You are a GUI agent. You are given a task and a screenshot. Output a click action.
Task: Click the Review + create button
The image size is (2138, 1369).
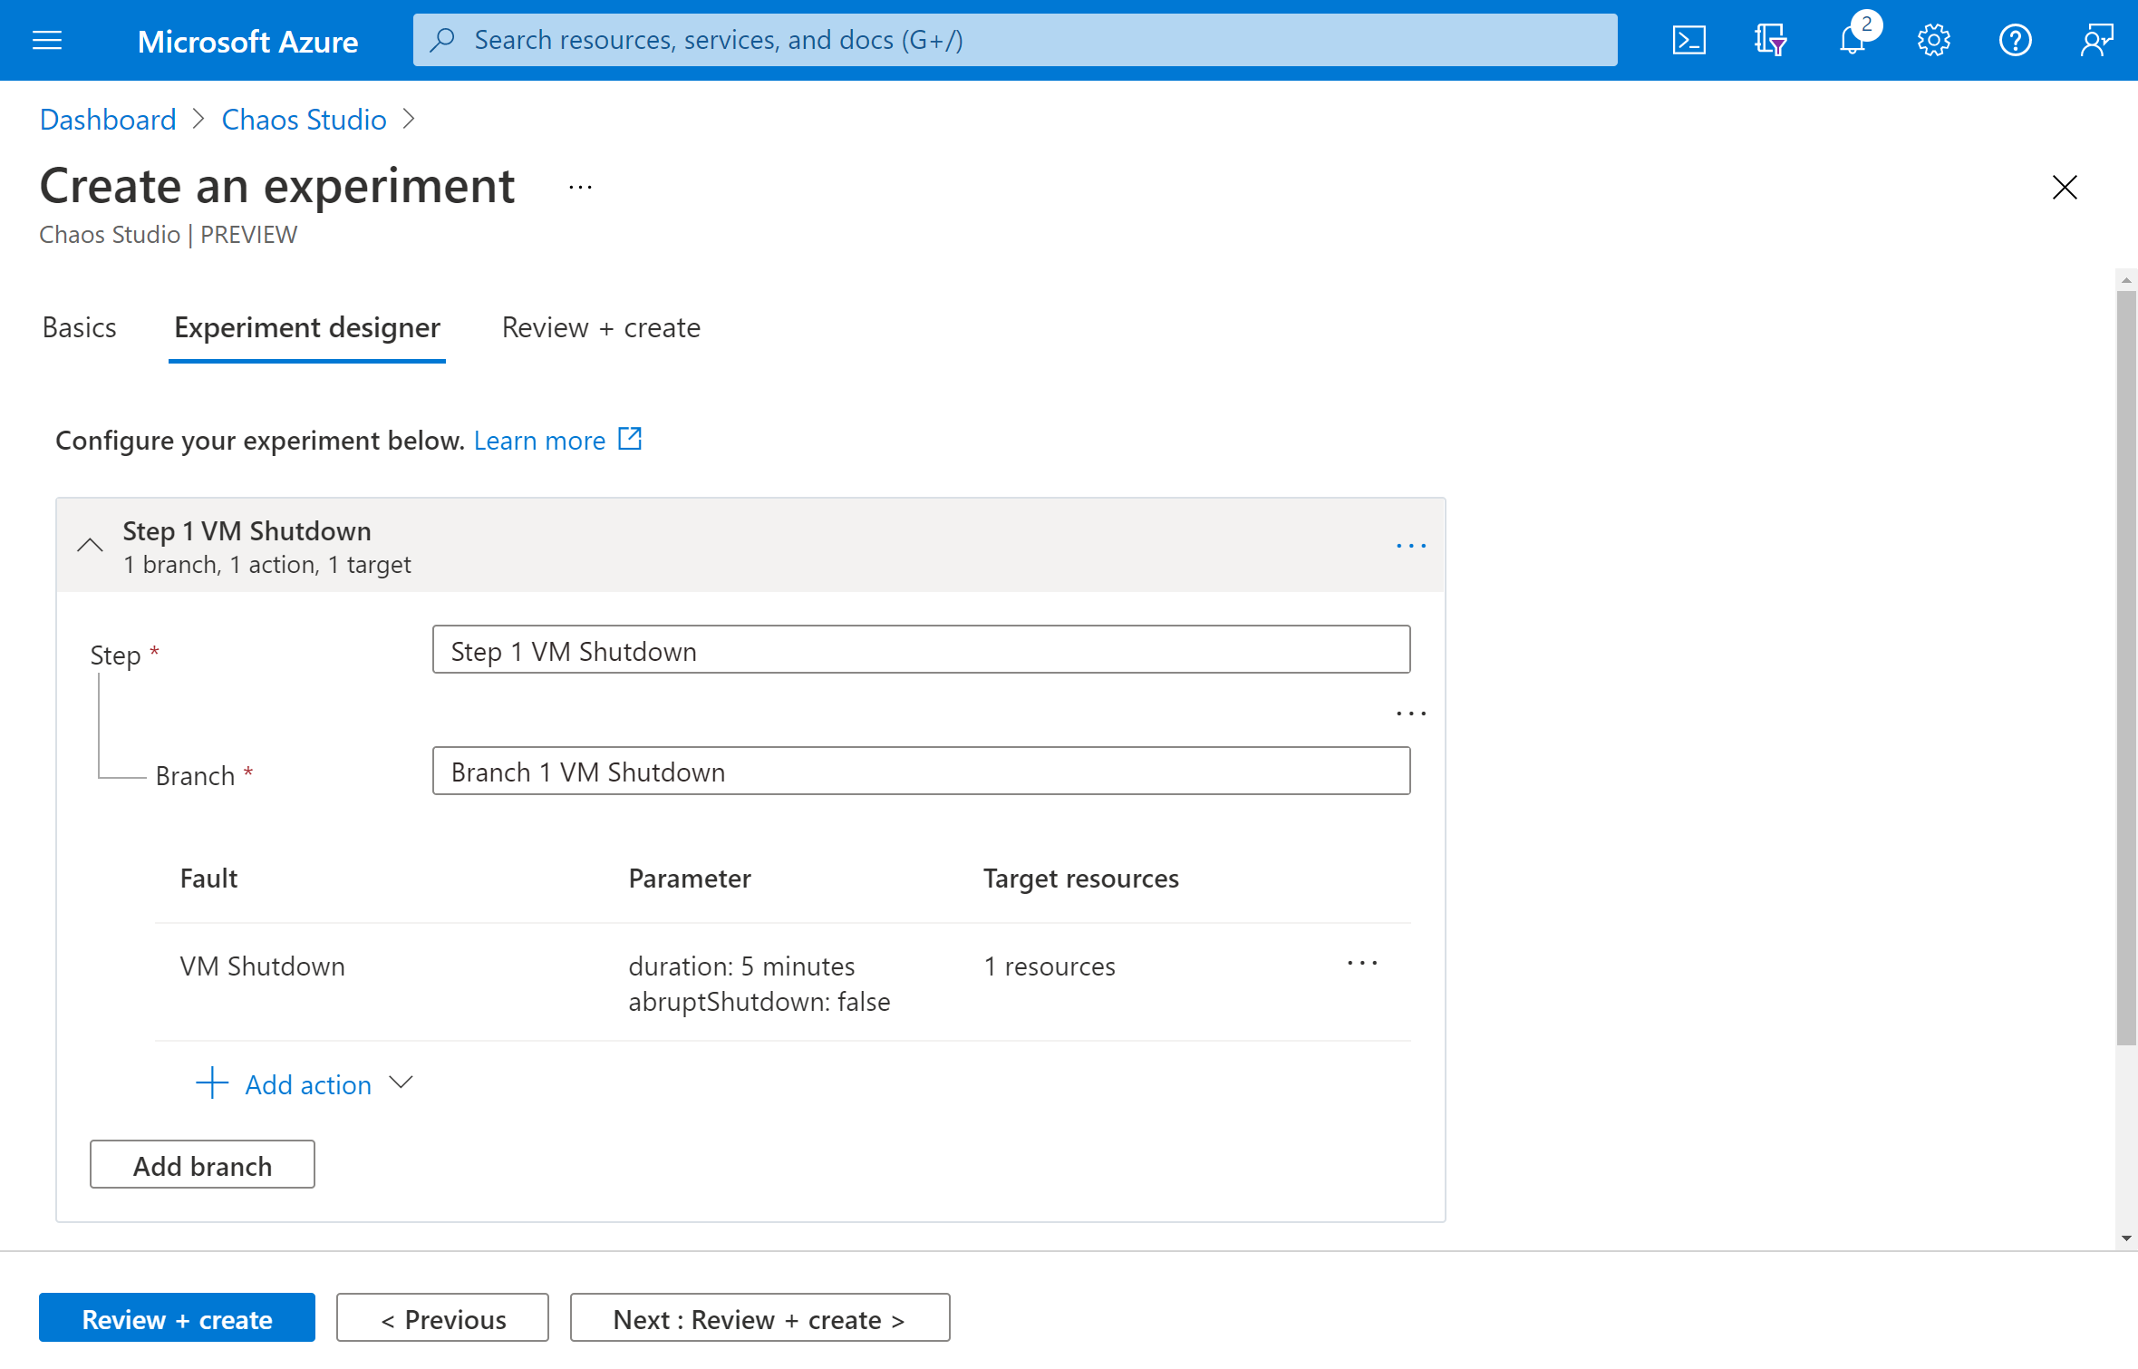pos(176,1319)
